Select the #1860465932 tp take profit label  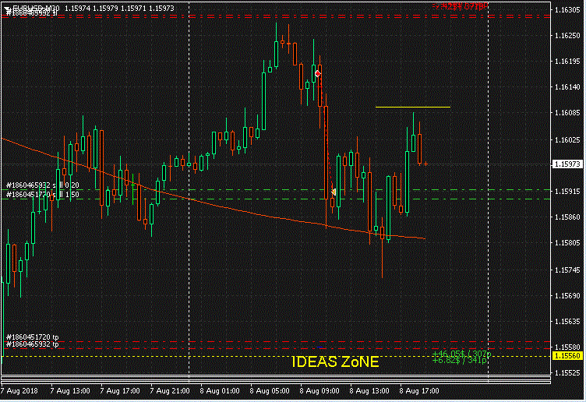[31, 344]
